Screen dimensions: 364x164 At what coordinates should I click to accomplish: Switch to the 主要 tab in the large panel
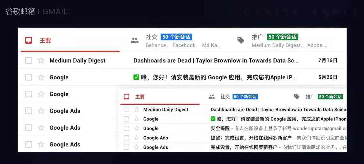pyautogui.click(x=45, y=40)
